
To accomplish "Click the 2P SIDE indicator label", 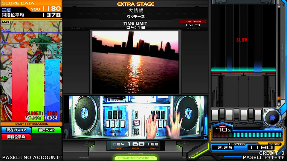I will [x=197, y=154].
